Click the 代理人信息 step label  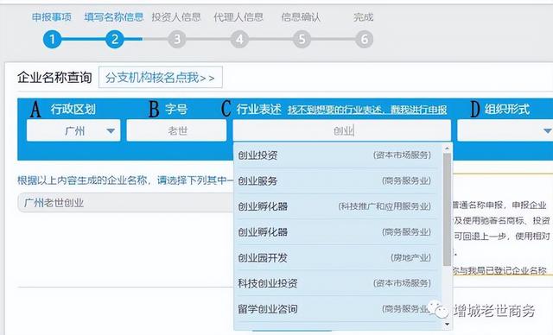(x=238, y=17)
